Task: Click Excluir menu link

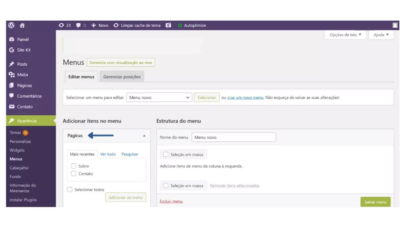Action: click(171, 201)
